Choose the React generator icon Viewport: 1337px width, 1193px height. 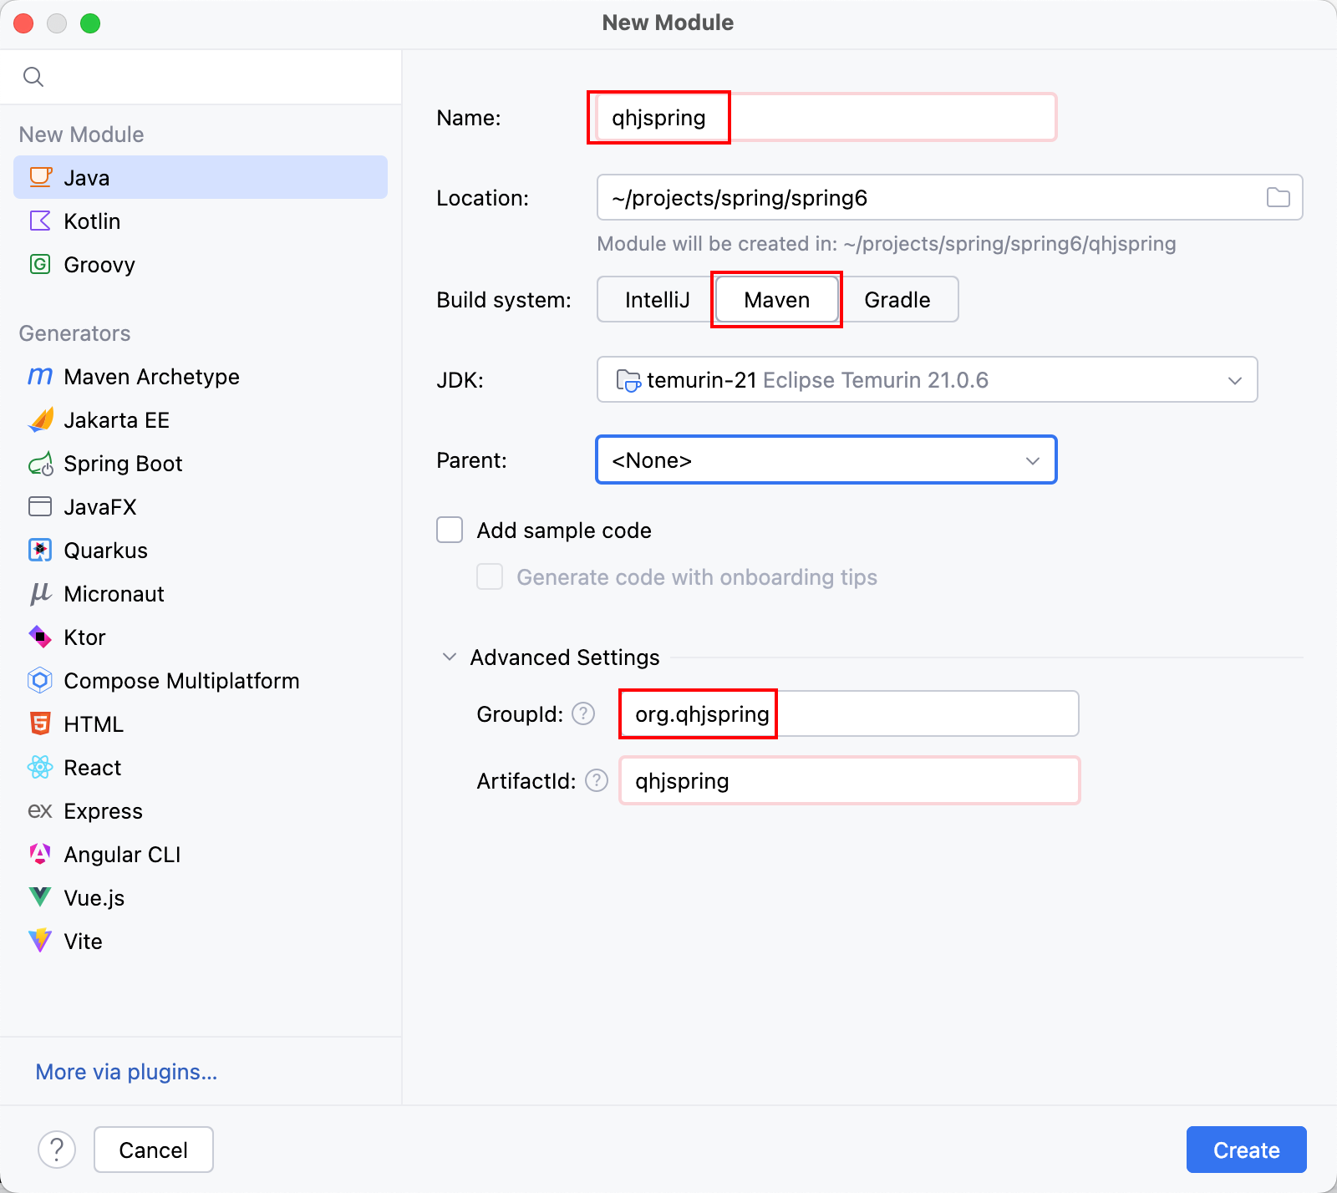[40, 767]
